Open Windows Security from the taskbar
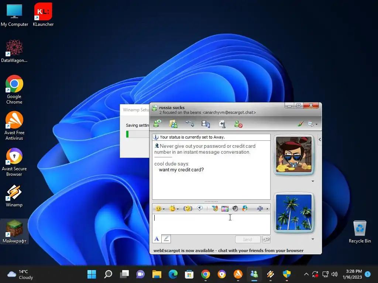Screen dimensions: 378x283 pyautogui.click(x=286, y=274)
